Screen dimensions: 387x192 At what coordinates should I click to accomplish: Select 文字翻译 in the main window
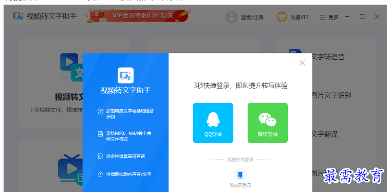coord(325,134)
